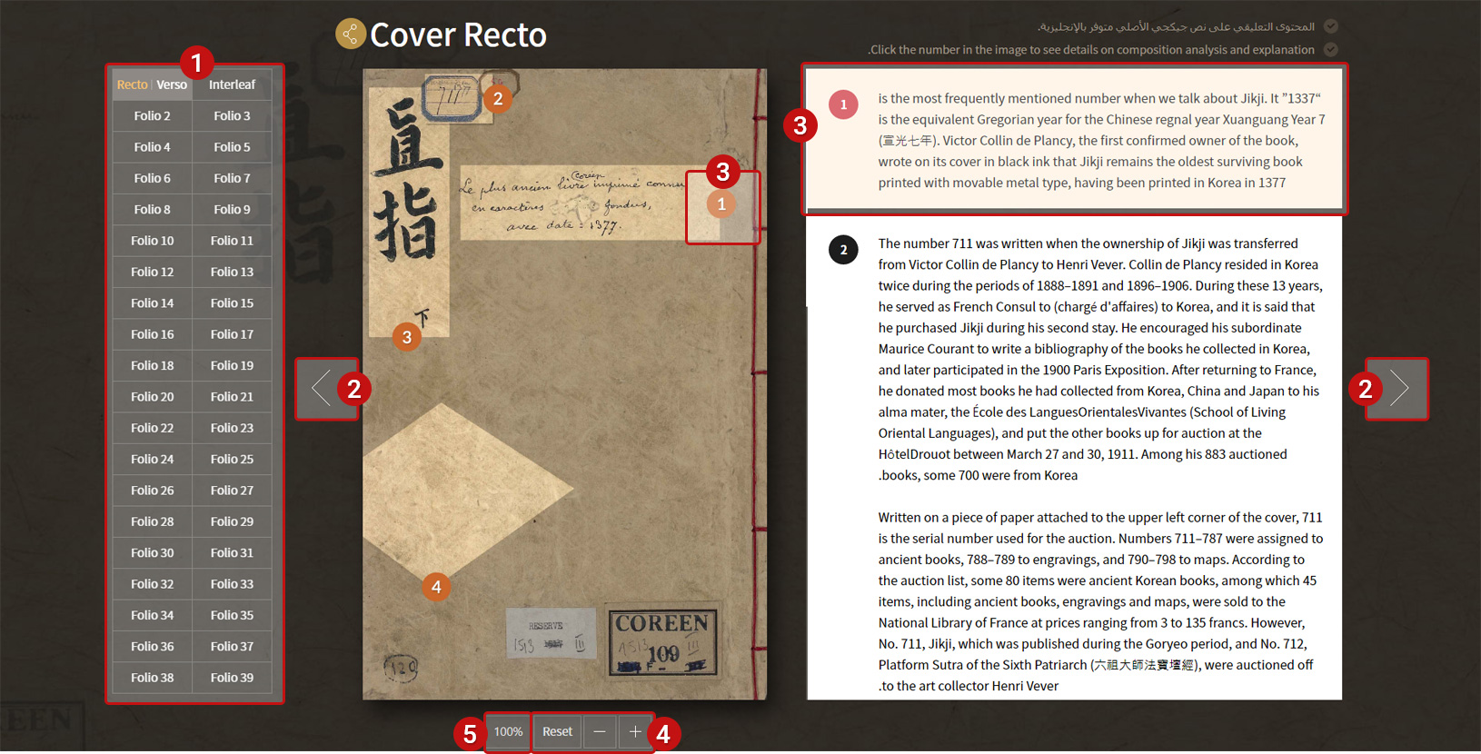Open Folio 30
The height and width of the screenshot is (754, 1481).
153,552
